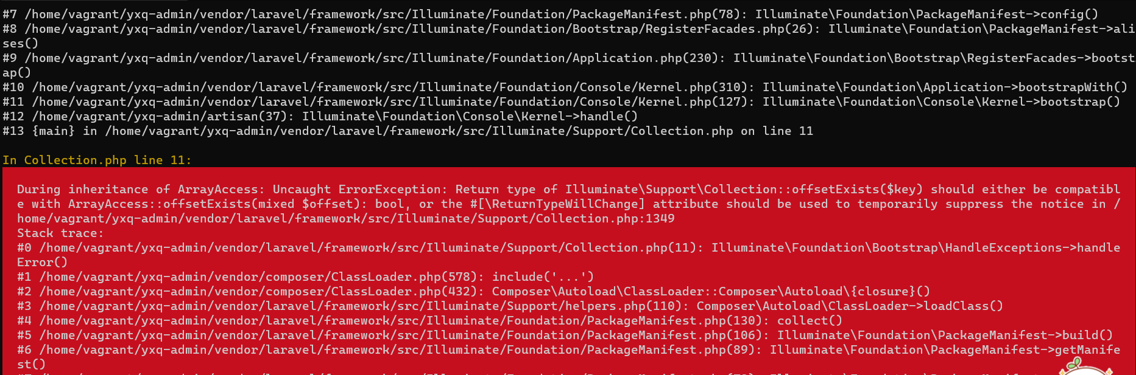Click the 'In Collection.php line 11:' heading
The image size is (1136, 375).
pyautogui.click(x=97, y=160)
